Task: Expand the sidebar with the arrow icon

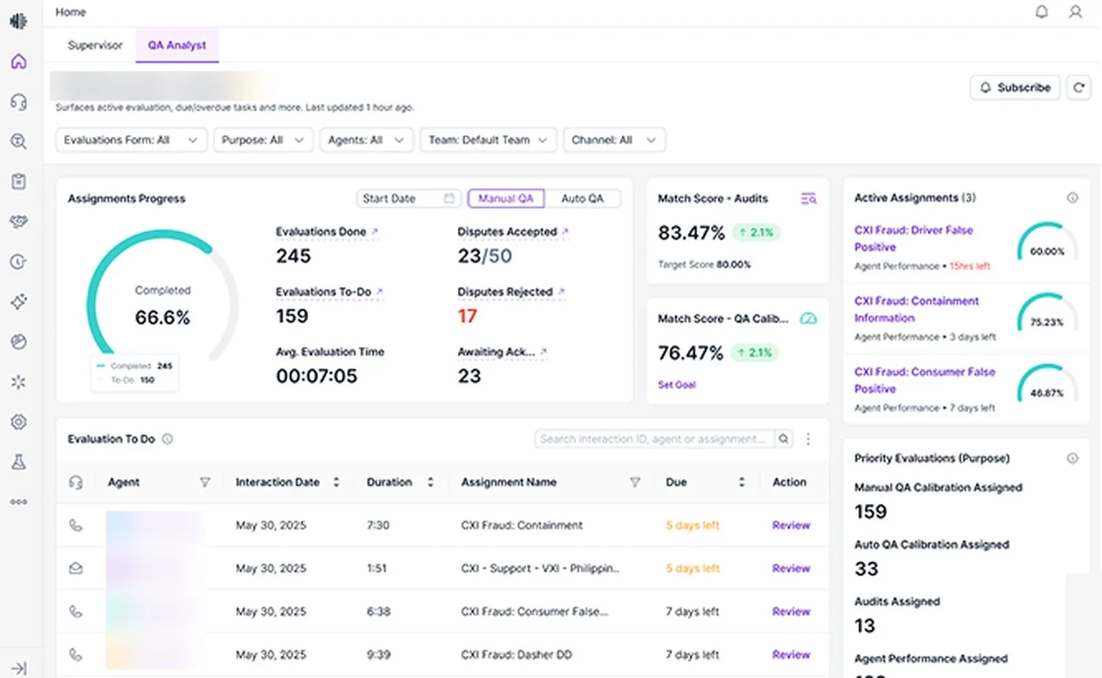Action: (x=19, y=668)
